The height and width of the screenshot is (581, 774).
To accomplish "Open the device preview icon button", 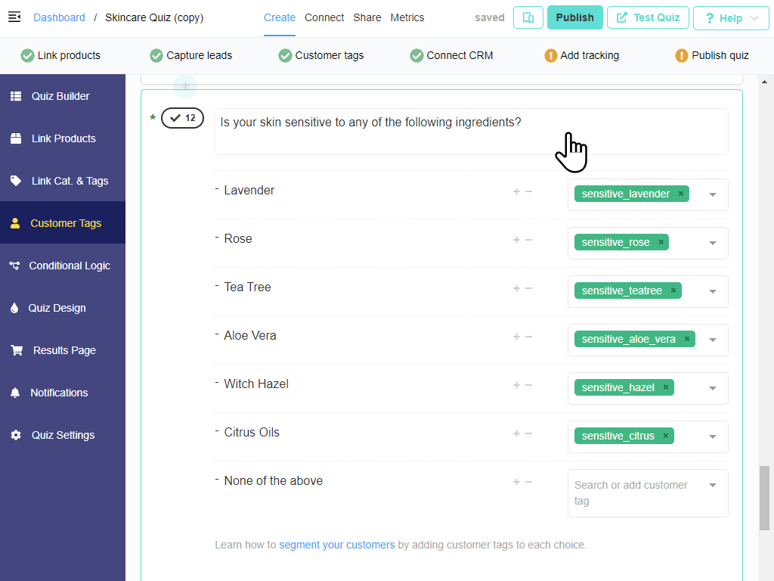I will [x=528, y=18].
